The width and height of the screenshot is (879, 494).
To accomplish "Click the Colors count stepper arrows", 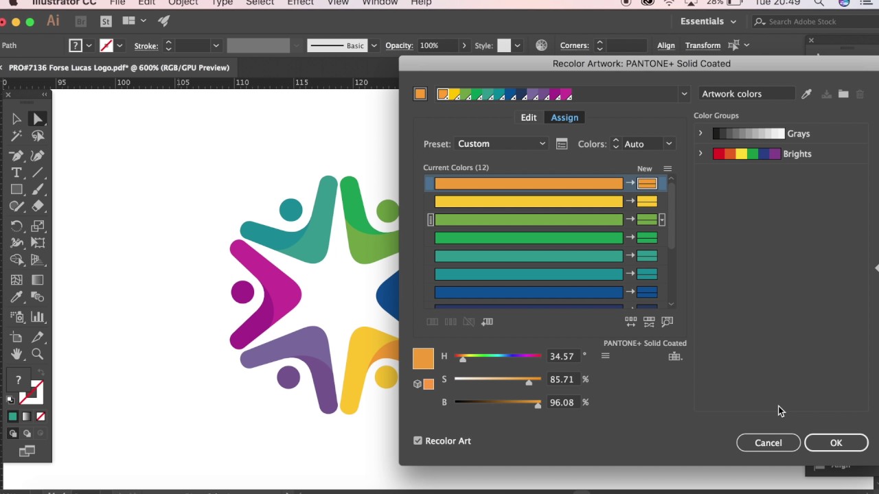I will pos(615,144).
